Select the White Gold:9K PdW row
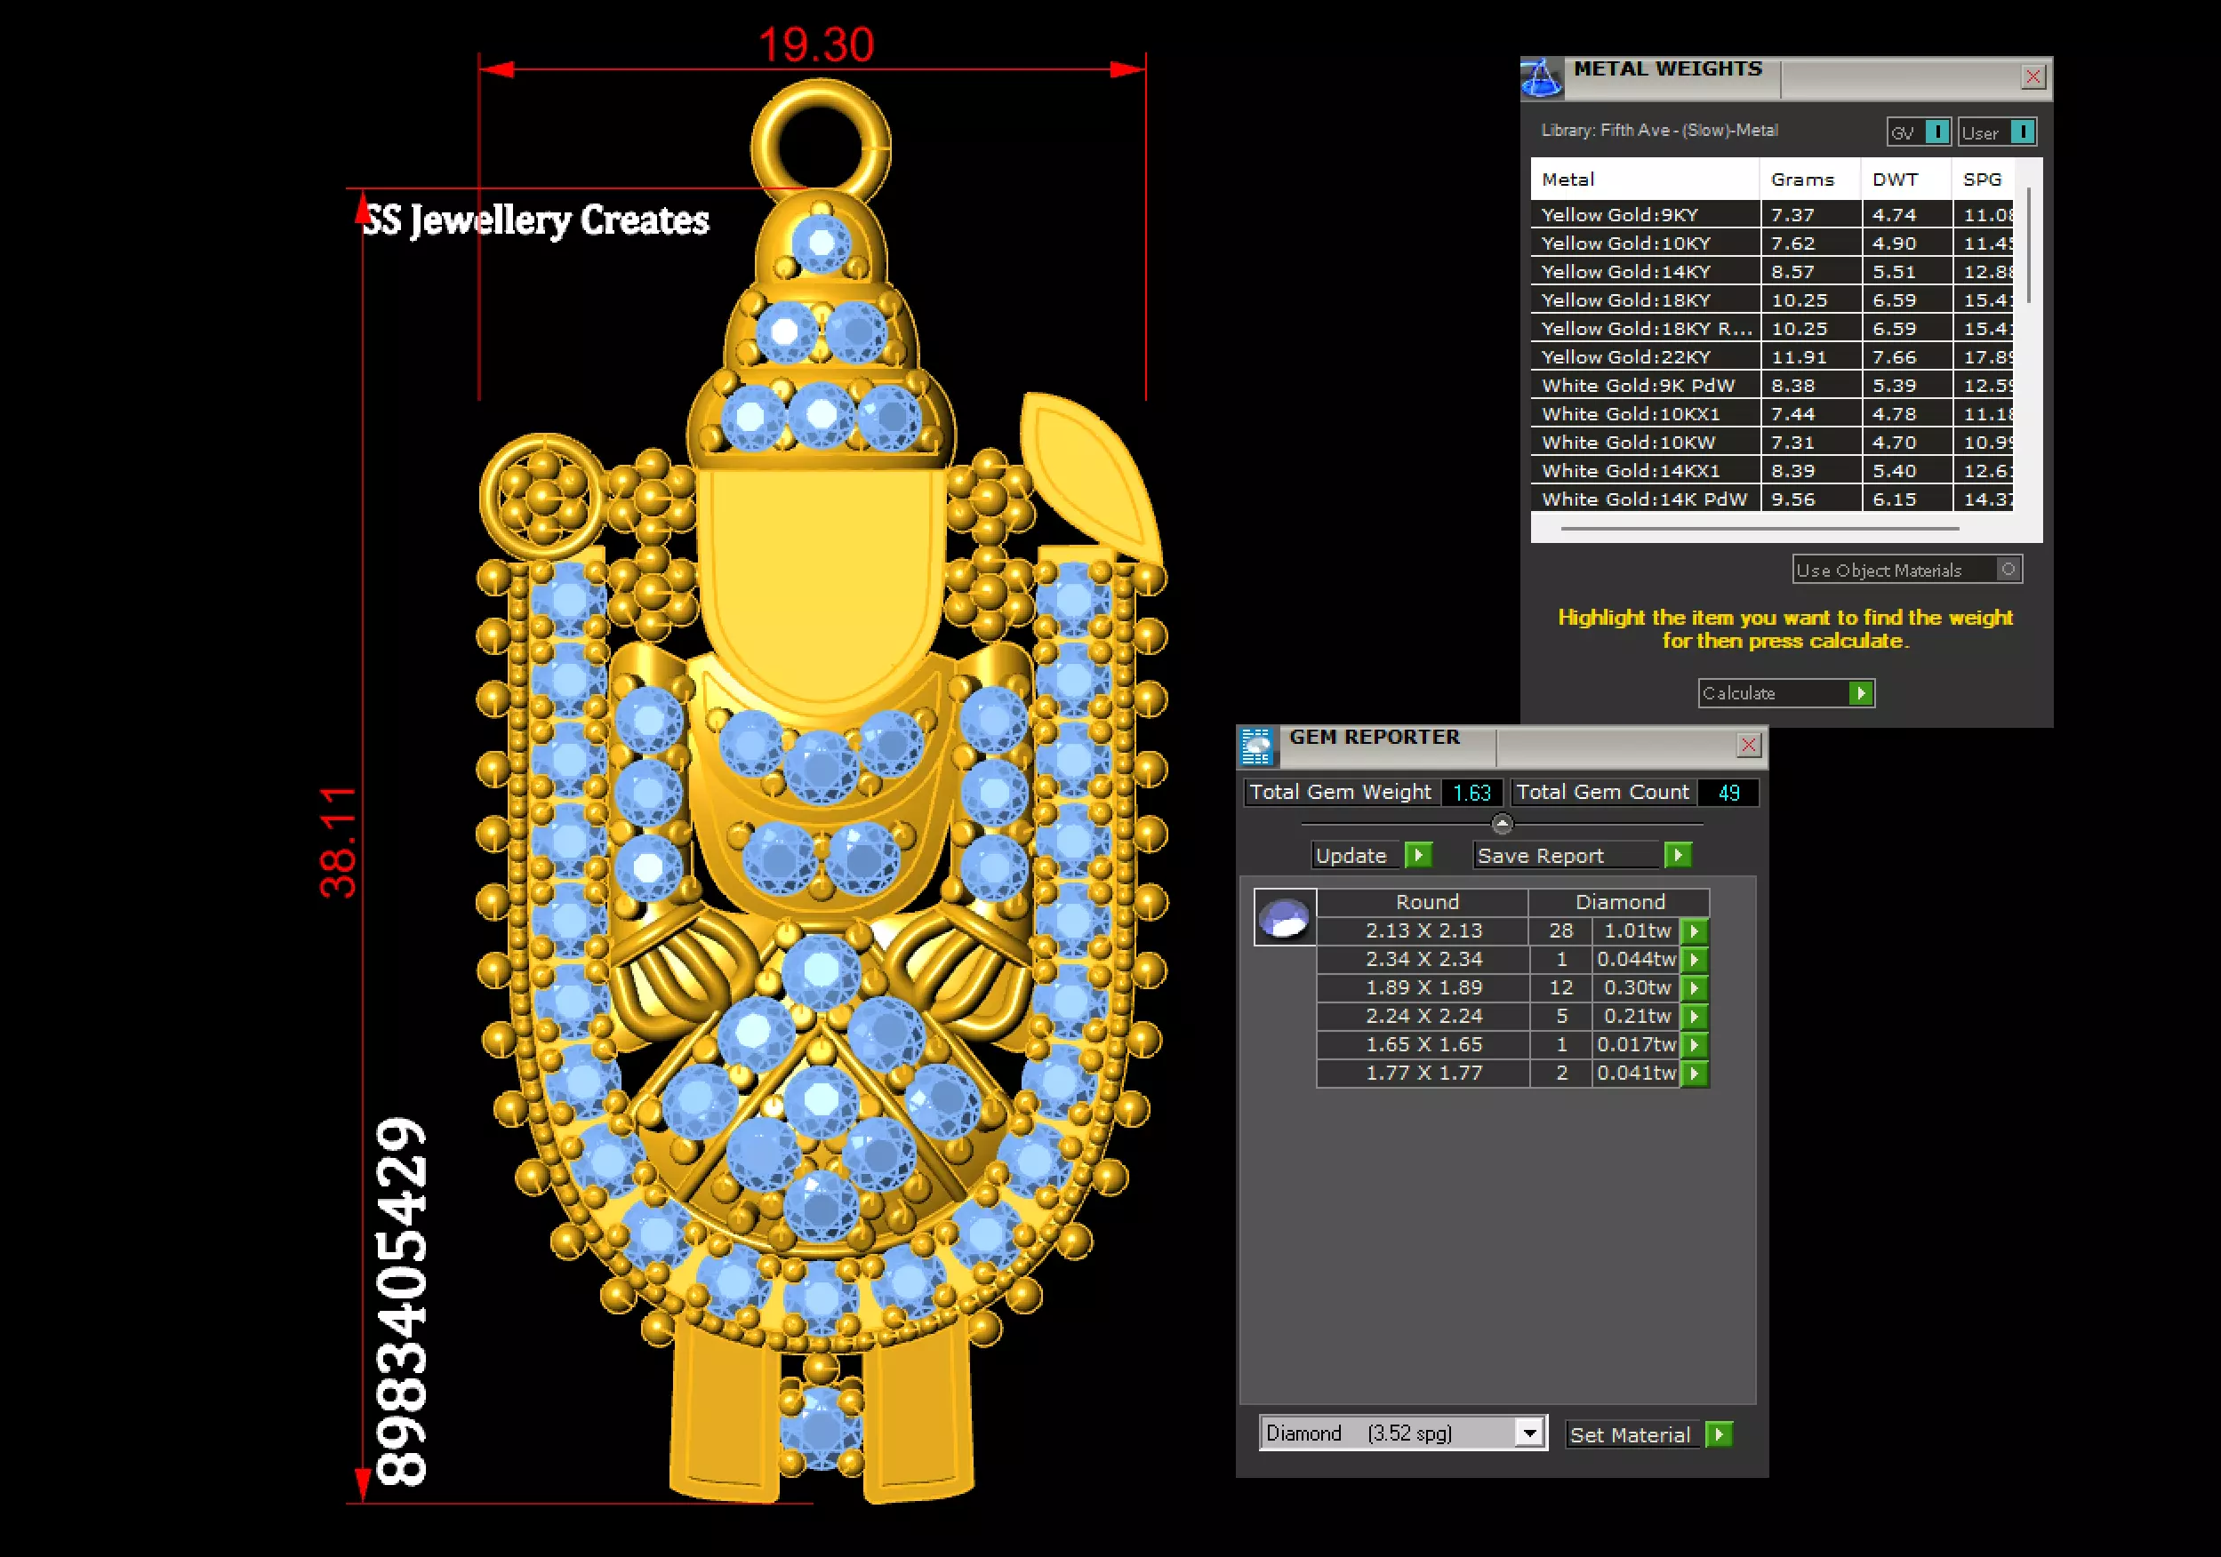Viewport: 2221px width, 1557px height. pos(1772,385)
